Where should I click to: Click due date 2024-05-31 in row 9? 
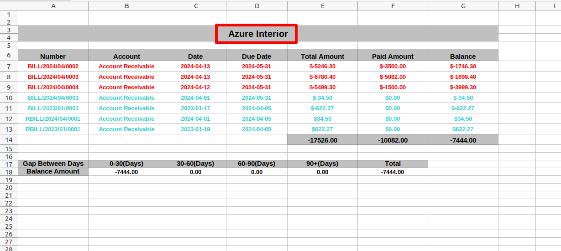(257, 87)
